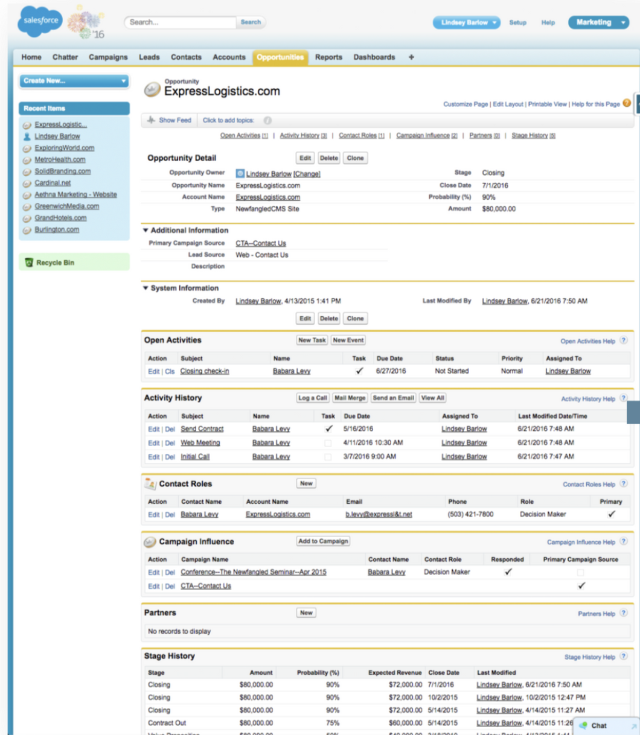Open the Home tab
The height and width of the screenshot is (735, 640).
tap(31, 57)
